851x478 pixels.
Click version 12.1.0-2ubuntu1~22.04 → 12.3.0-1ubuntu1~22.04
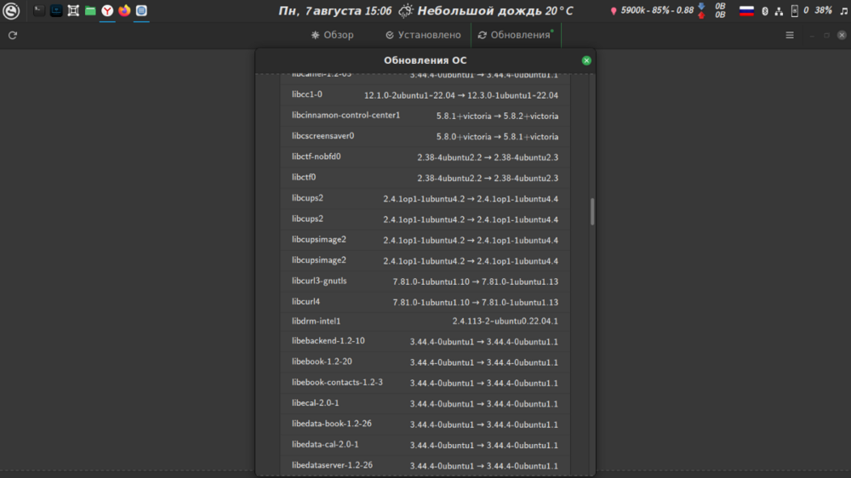[x=460, y=95]
